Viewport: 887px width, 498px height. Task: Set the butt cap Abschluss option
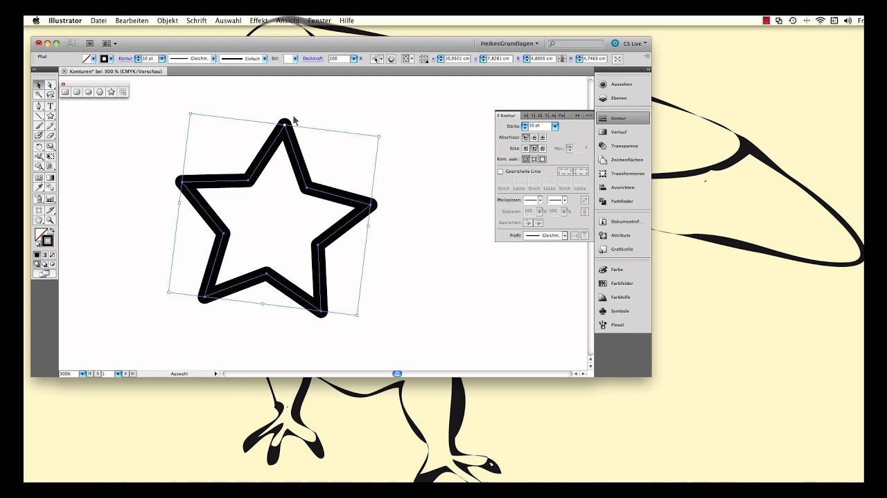(525, 137)
